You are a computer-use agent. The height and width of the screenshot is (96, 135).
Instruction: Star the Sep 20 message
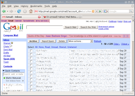pyautogui.click(x=34, y=69)
